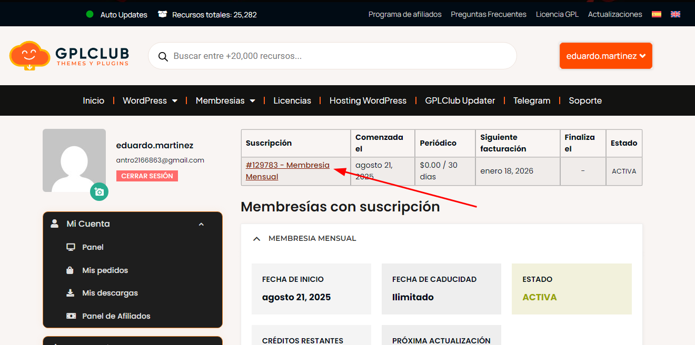Screen dimensions: 695x345
Task: Collapse the MEMBRESIA MENSUAL accordion
Action: (257, 239)
